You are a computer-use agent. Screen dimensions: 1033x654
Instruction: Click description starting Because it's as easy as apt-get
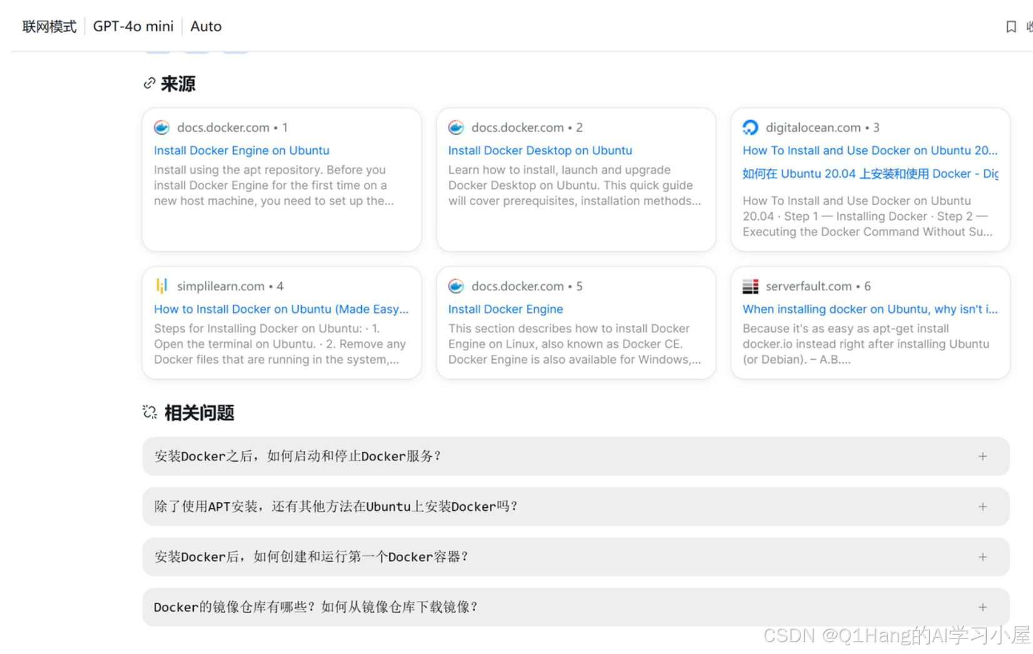point(866,344)
